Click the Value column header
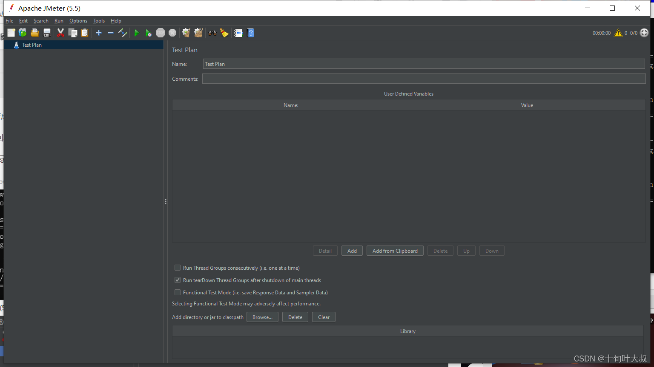Screen dimensions: 654x367 coord(527,105)
